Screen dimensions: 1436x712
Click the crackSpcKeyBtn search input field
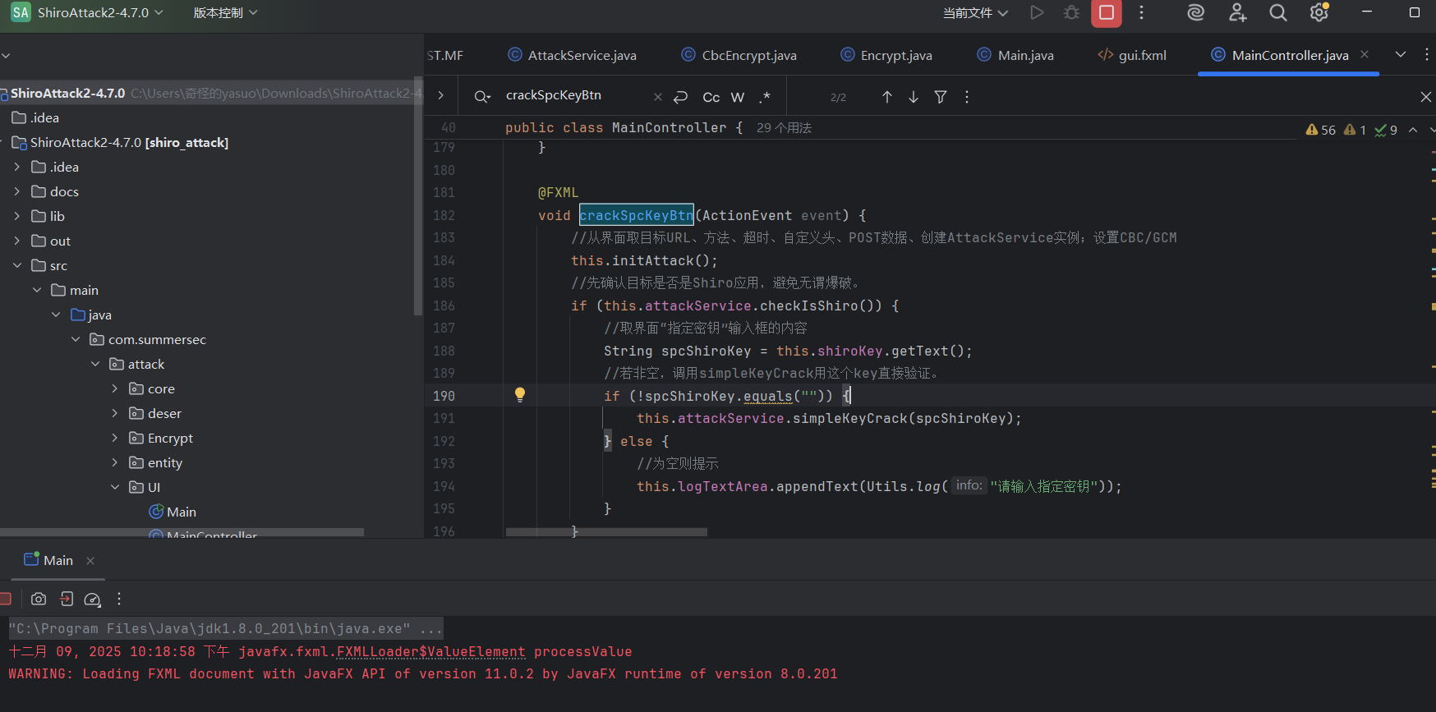[575, 95]
